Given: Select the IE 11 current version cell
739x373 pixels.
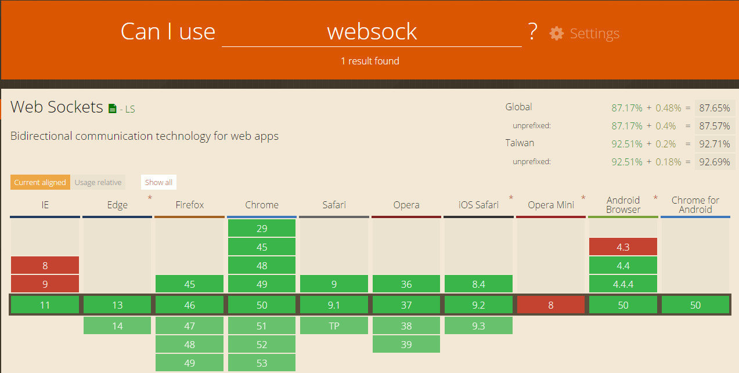Looking at the screenshot, I should pos(45,305).
